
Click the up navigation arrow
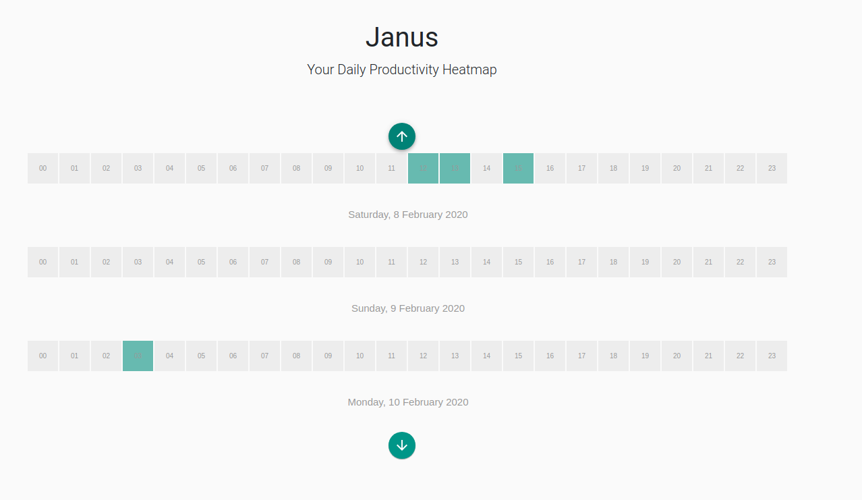point(401,136)
